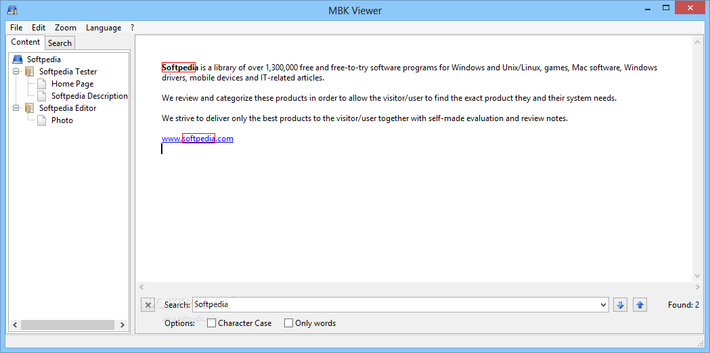The image size is (710, 353).
Task: Click the Softpedia Editor folder icon
Action: (x=29, y=108)
